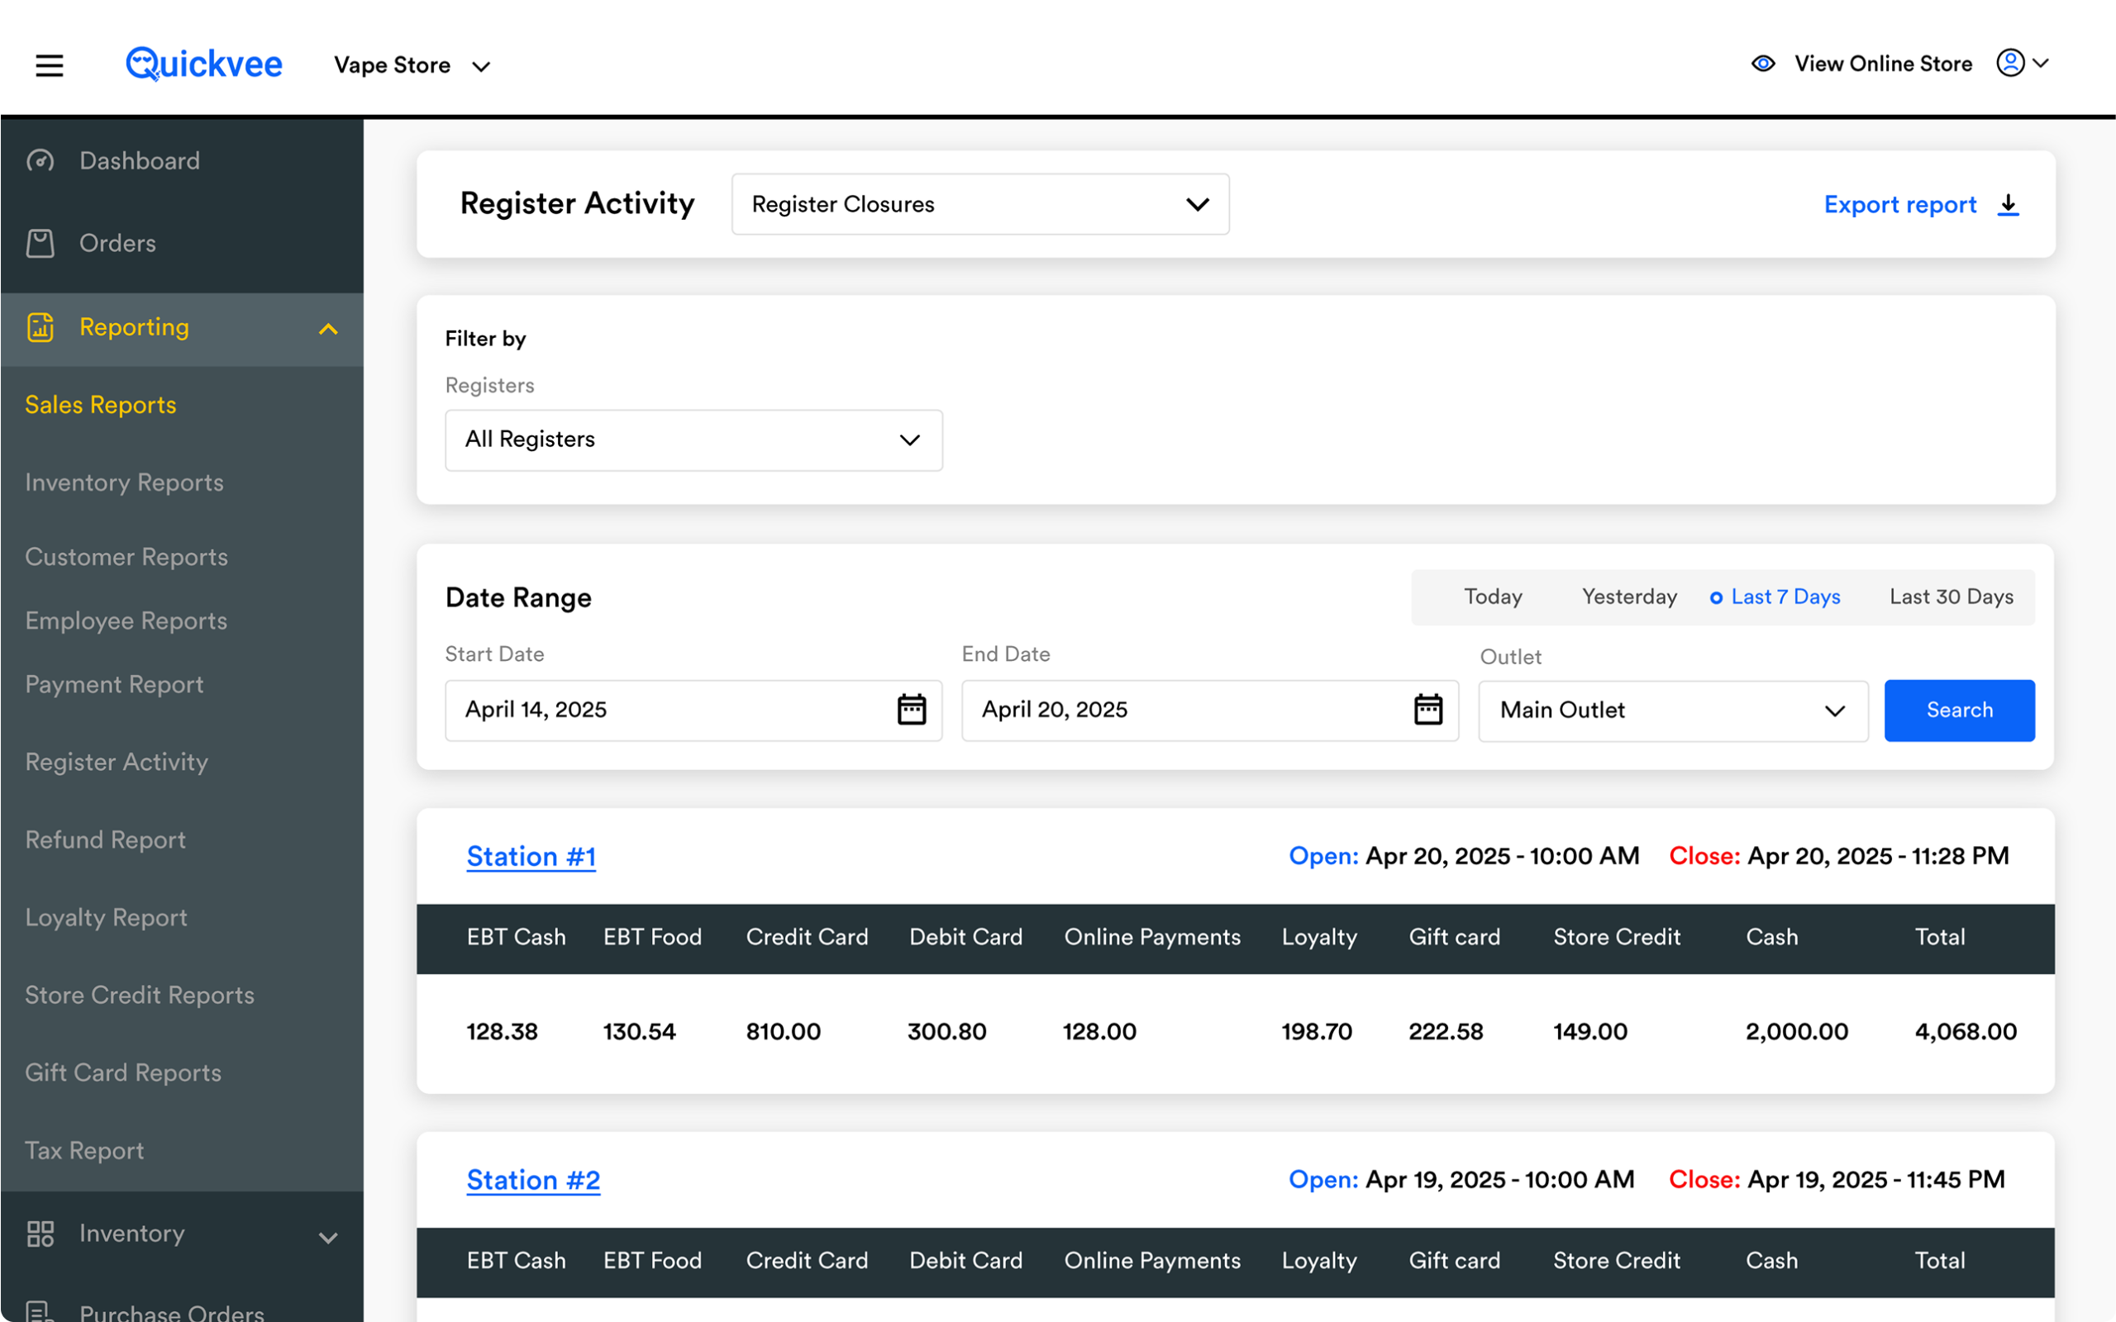Screen dimensions: 2116x1322
Task: Select the Last 7 Days range option
Action: [1775, 597]
